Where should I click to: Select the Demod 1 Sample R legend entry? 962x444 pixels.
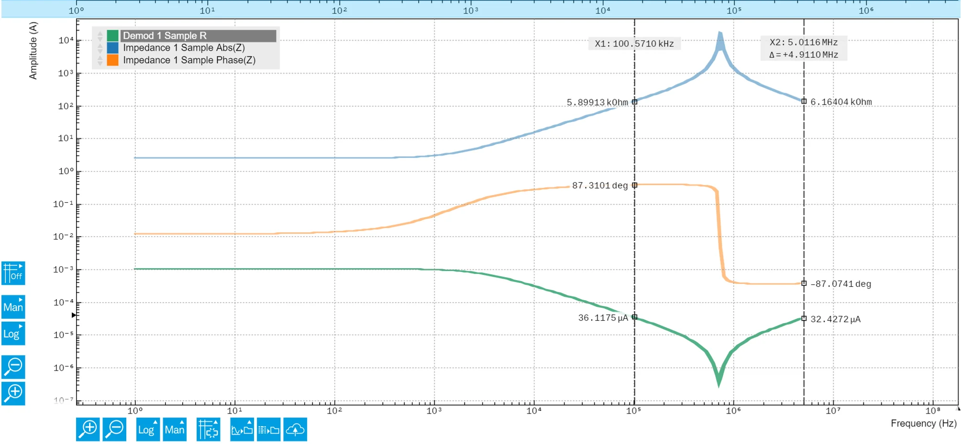[x=199, y=35]
